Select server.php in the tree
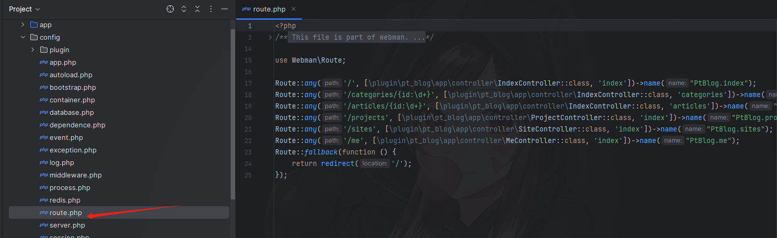The height and width of the screenshot is (238, 777). click(67, 225)
